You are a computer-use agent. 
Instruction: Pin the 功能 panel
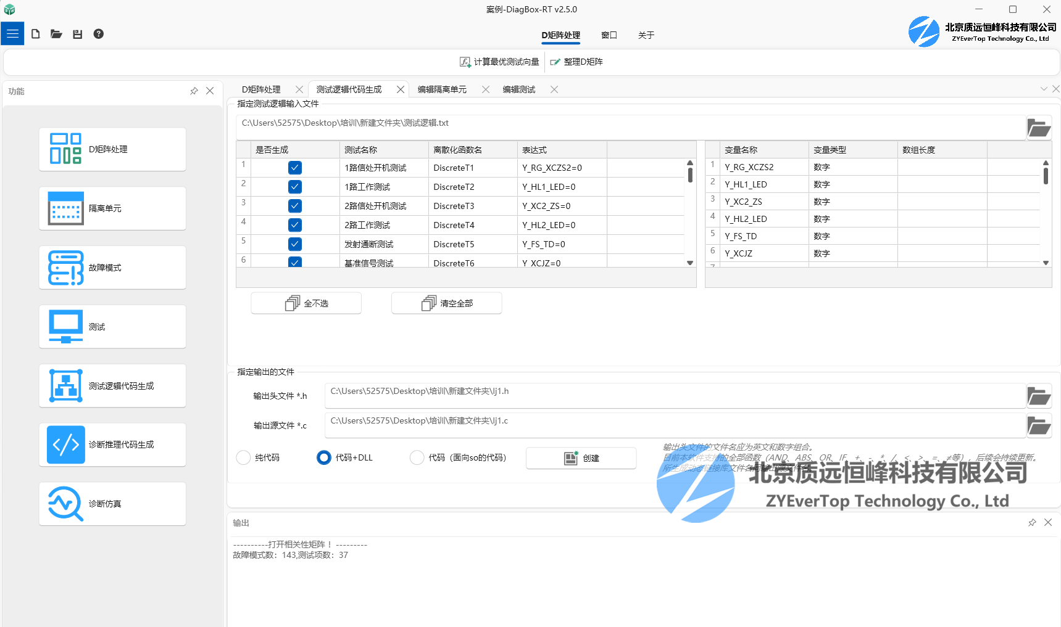(x=194, y=91)
